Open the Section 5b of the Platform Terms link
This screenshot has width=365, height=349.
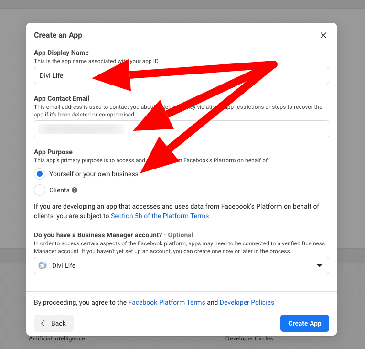pos(160,216)
